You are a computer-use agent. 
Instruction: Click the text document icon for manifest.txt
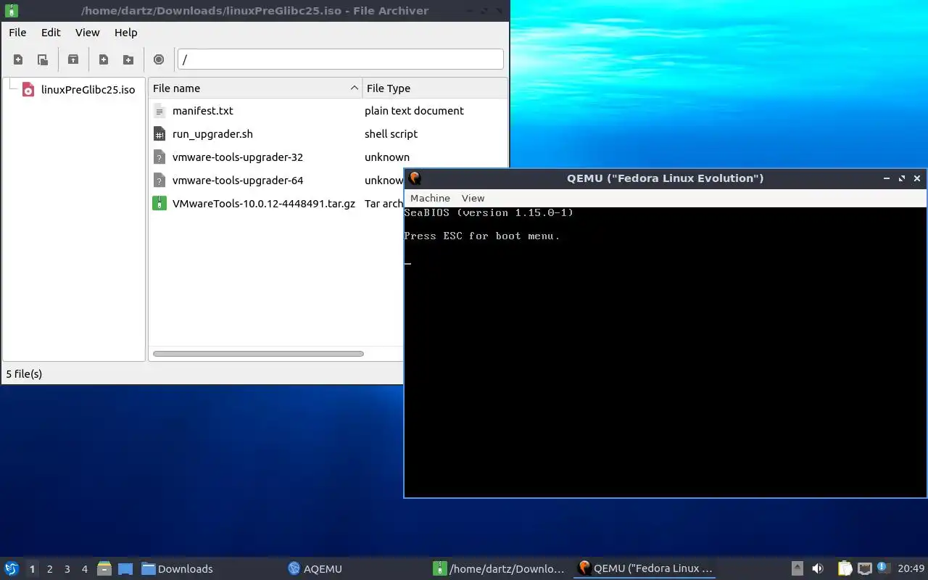point(159,111)
